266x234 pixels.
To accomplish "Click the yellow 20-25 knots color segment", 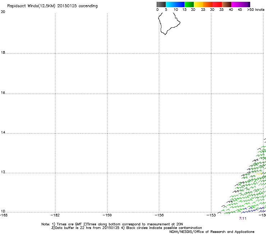I will pos(198,4).
